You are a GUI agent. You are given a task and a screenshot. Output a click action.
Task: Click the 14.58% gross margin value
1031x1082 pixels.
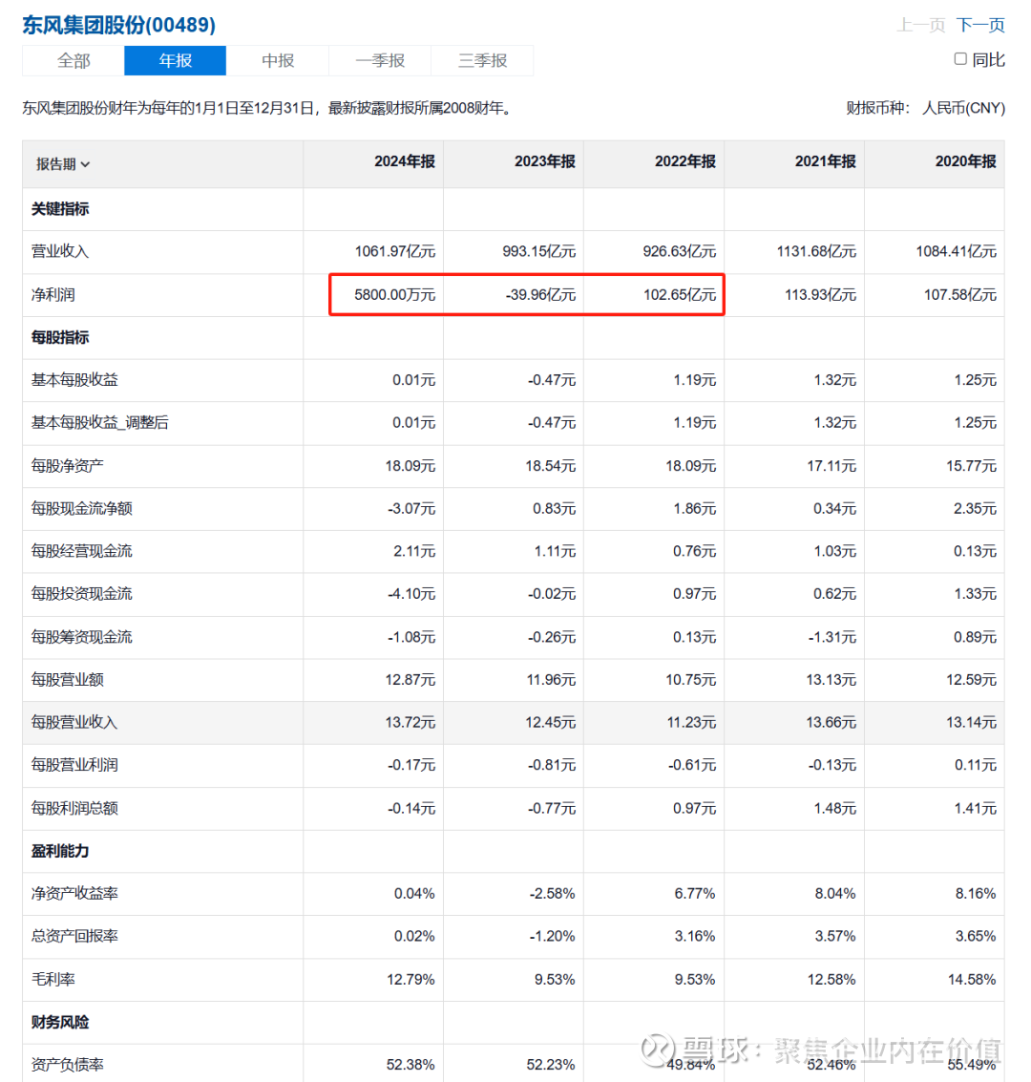(972, 979)
